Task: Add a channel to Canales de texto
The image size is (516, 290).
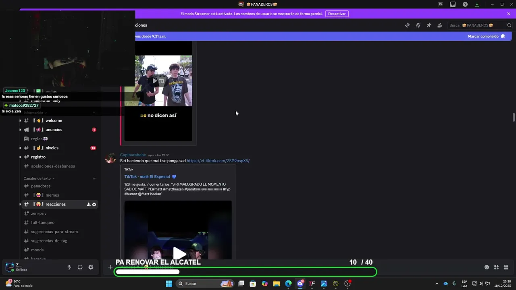Action: (x=94, y=178)
